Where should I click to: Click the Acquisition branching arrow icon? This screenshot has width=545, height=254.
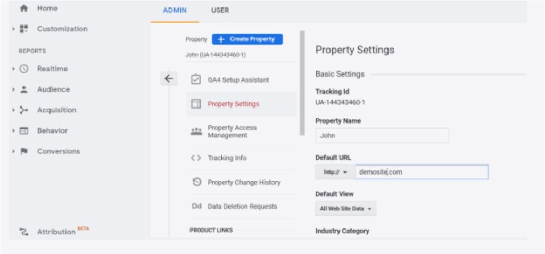[x=23, y=110]
